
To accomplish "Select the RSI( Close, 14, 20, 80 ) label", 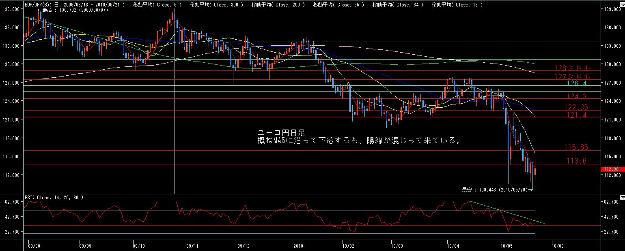I will [54, 198].
